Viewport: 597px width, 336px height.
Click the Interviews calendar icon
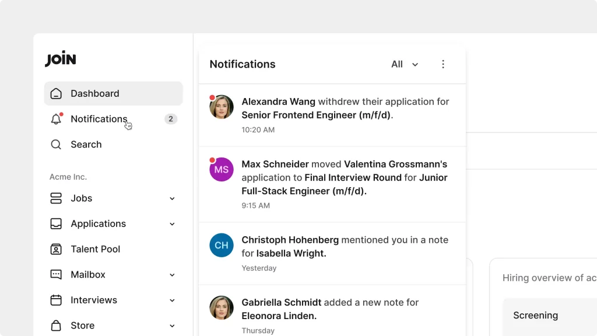coord(56,300)
